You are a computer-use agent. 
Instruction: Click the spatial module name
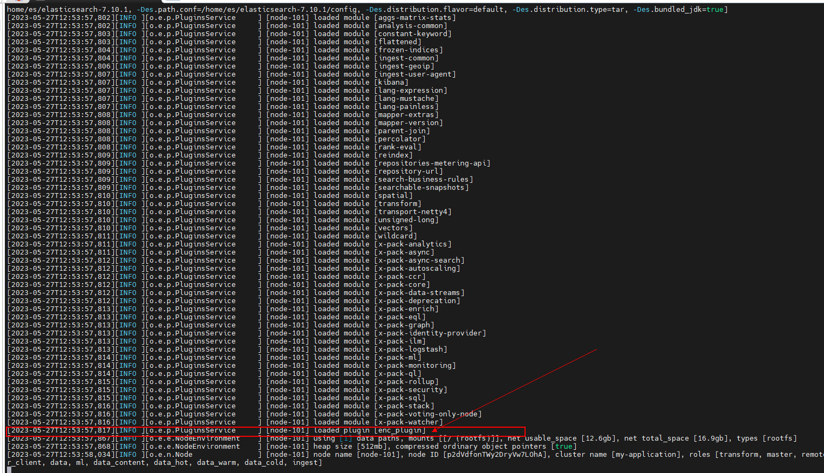click(393, 196)
